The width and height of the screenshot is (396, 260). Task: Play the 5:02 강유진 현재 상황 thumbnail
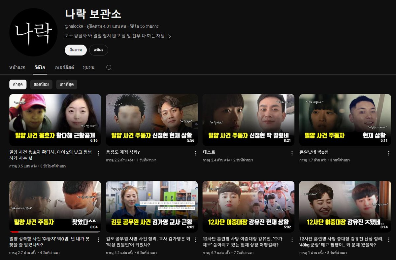(248, 206)
